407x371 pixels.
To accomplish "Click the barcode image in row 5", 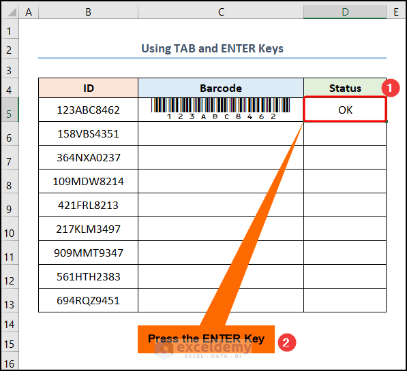I will pos(221,109).
